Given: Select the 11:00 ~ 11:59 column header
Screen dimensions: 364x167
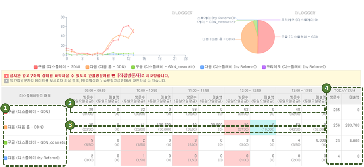Looking at the screenshot, I should 198,91.
